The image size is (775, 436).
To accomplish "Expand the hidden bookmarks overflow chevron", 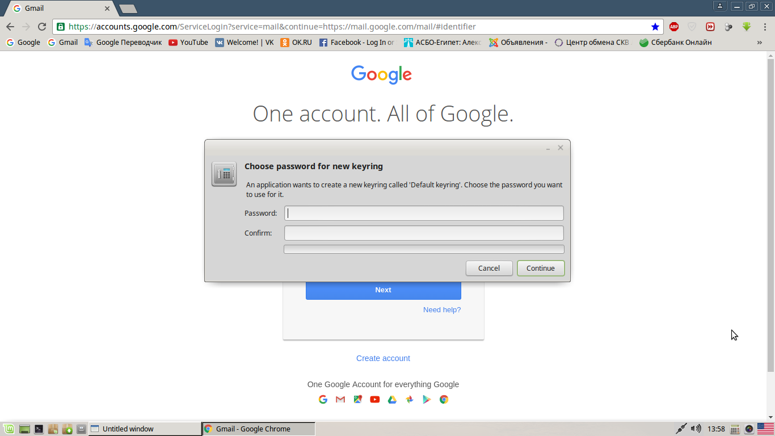I will pyautogui.click(x=760, y=43).
